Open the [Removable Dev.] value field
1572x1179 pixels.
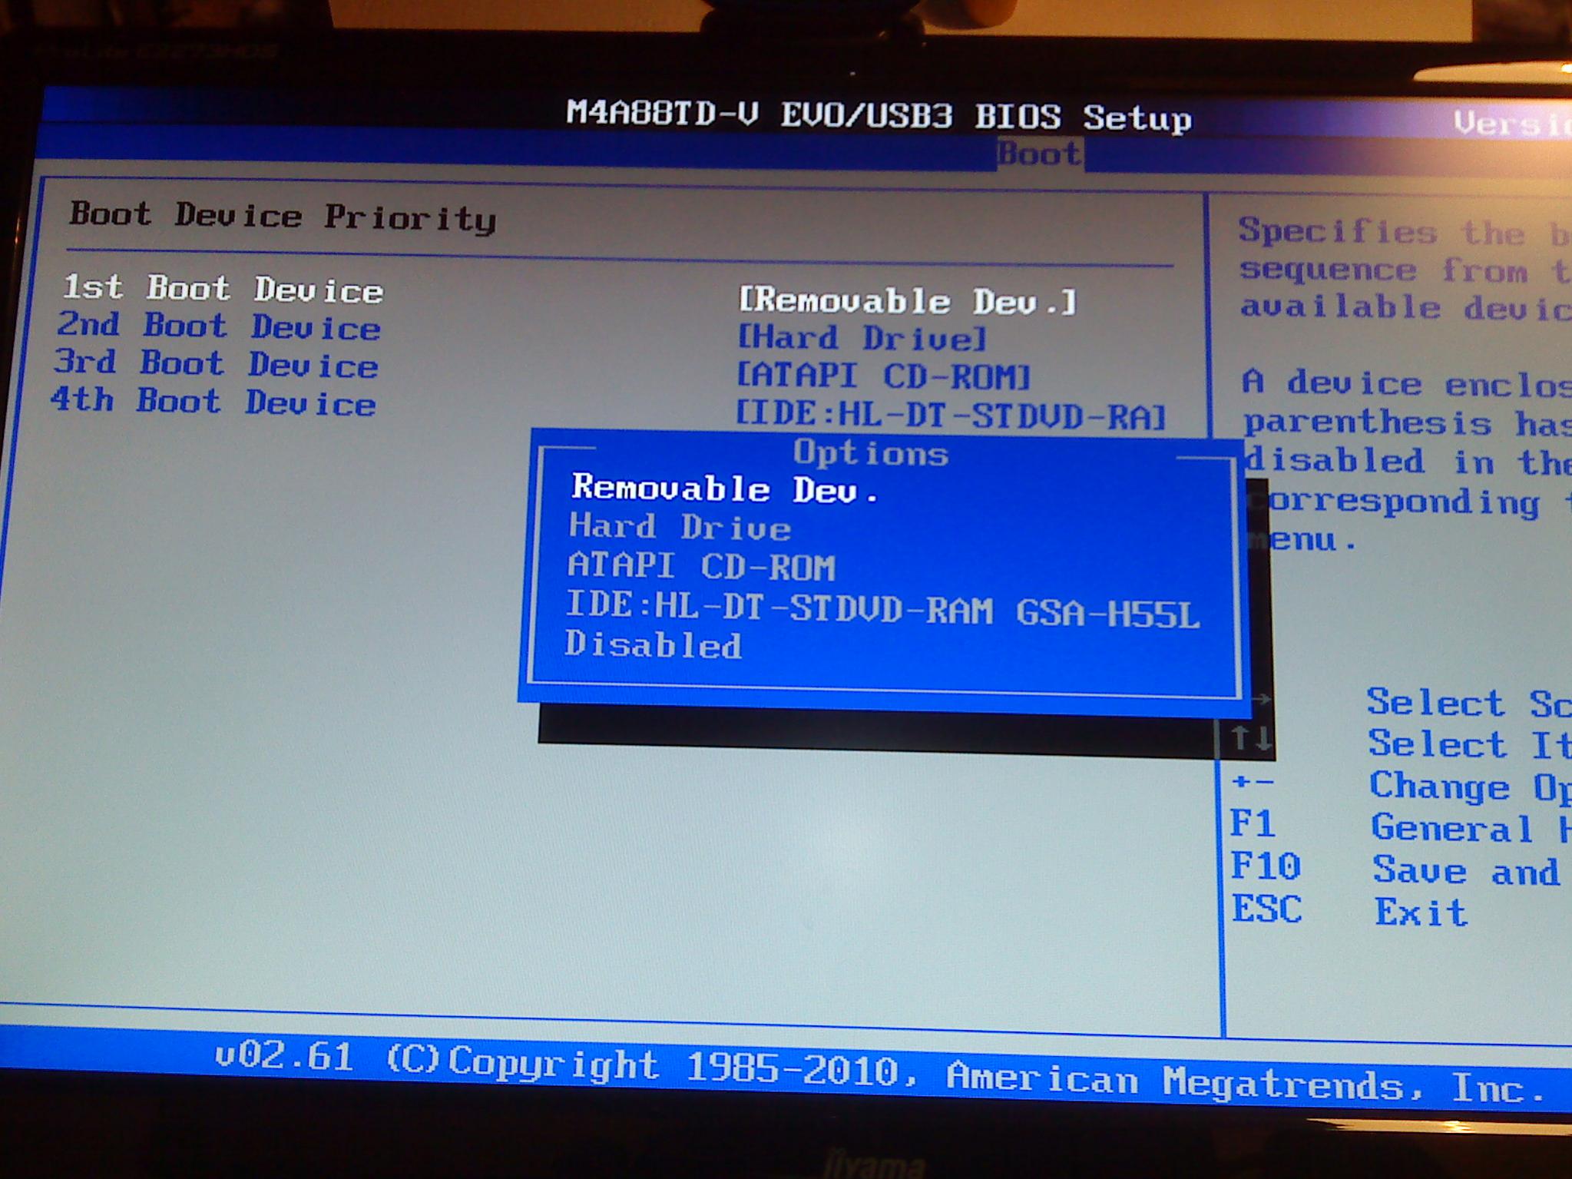click(x=907, y=301)
